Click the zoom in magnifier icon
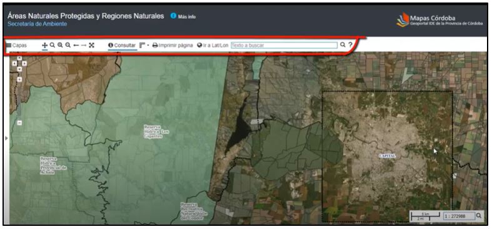This screenshot has width=492, height=229. [x=60, y=45]
